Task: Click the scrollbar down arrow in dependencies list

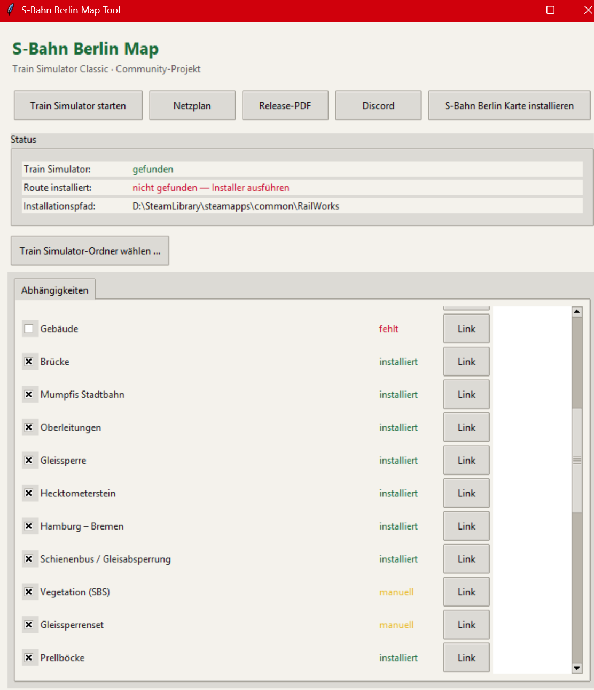Action: (x=577, y=668)
